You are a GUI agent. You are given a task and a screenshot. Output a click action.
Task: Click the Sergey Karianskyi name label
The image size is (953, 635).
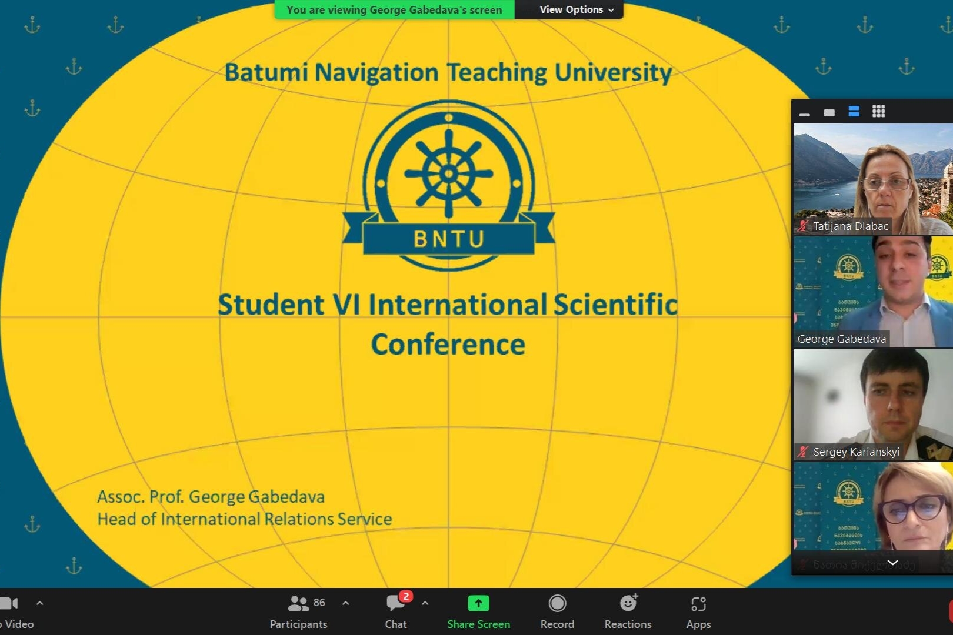(856, 452)
